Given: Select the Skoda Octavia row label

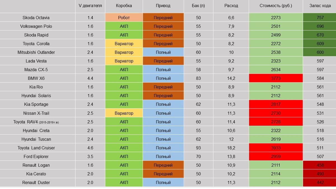Looking at the screenshot, I should pos(36,18).
